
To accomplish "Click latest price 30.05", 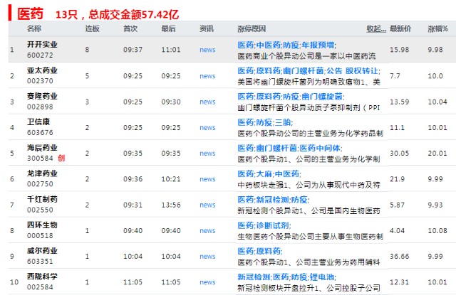I will 399,154.
